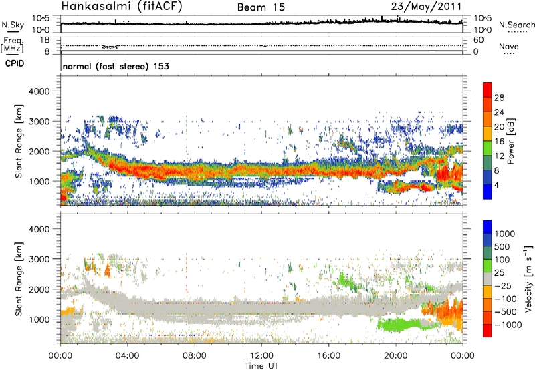Click the '12:00' time tick label

(261, 356)
